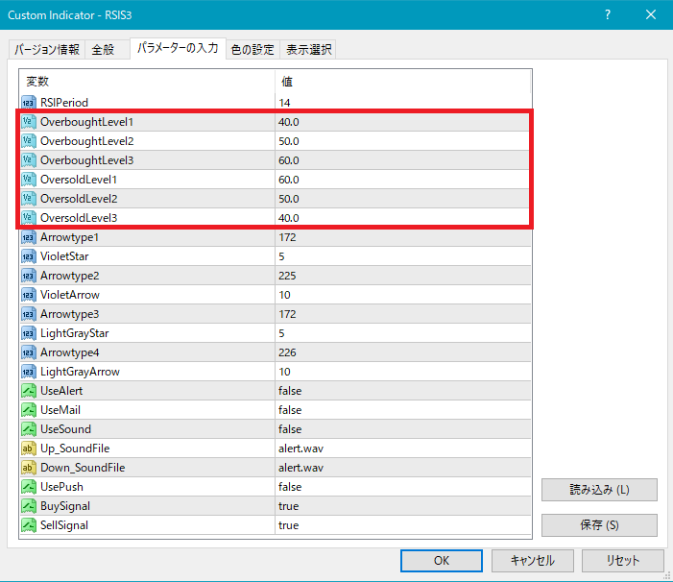This screenshot has width=673, height=582.
Task: Select the OversoldLevel1 value 60.0
Action: [288, 180]
